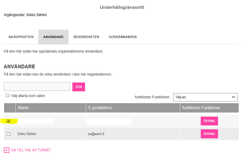This screenshot has width=242, height=157.
Task: Follow the Gå till val av tjänst link
Action: tap(31, 150)
